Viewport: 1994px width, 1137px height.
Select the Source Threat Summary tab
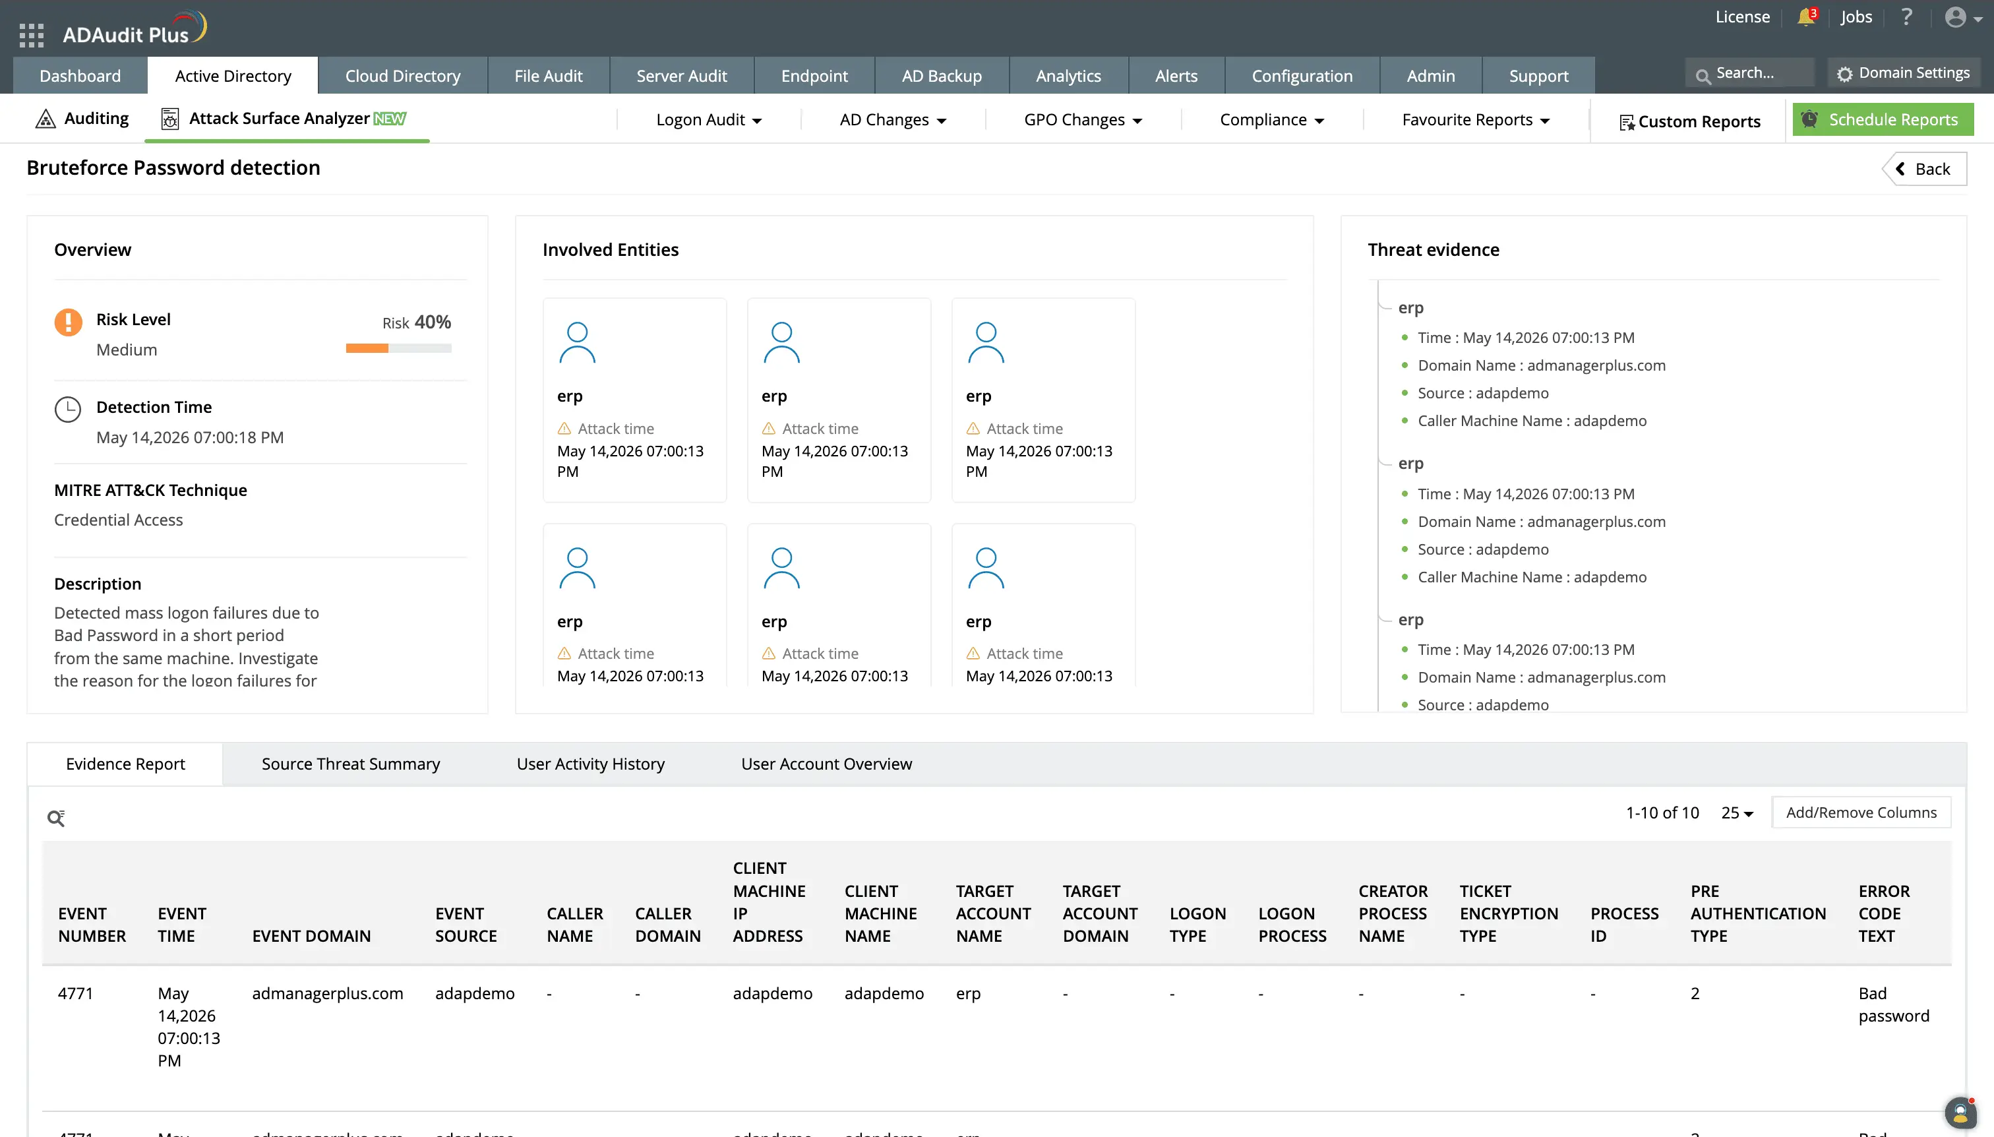(x=351, y=764)
